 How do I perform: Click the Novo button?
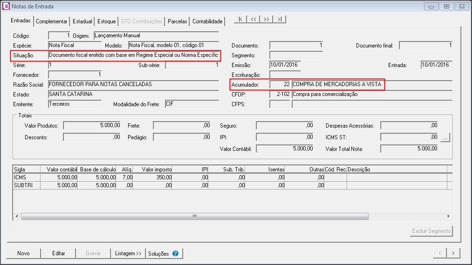(x=23, y=253)
